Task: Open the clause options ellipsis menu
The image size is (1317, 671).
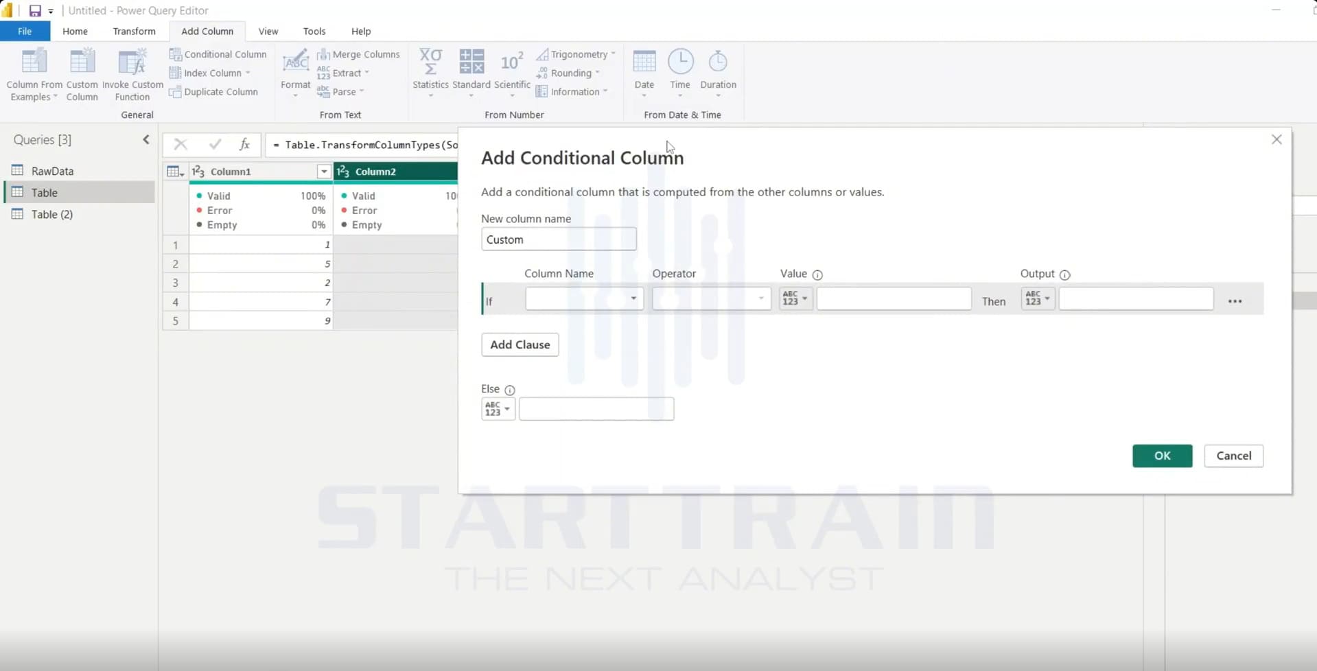Action: coord(1235,301)
